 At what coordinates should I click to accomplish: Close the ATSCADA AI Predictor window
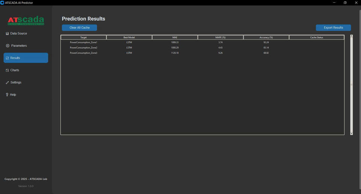[x=356, y=3]
